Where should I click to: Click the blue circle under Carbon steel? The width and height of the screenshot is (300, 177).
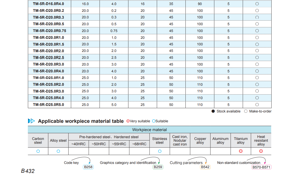tap(38, 151)
